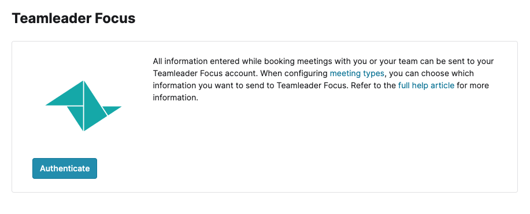Click the word Teamleader in the heading

pyautogui.click(x=51, y=18)
